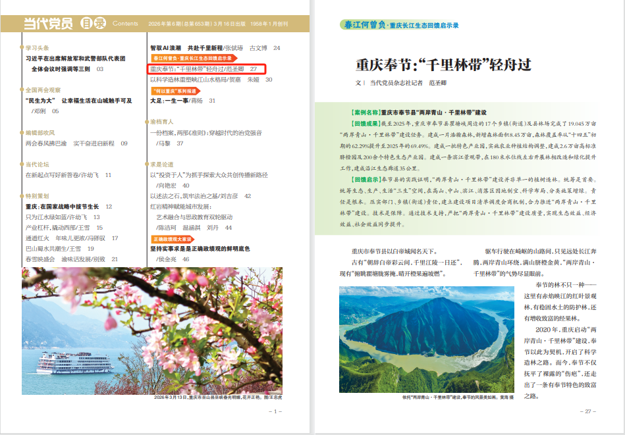Click the cruise ship blossom photo

click(x=152, y=330)
